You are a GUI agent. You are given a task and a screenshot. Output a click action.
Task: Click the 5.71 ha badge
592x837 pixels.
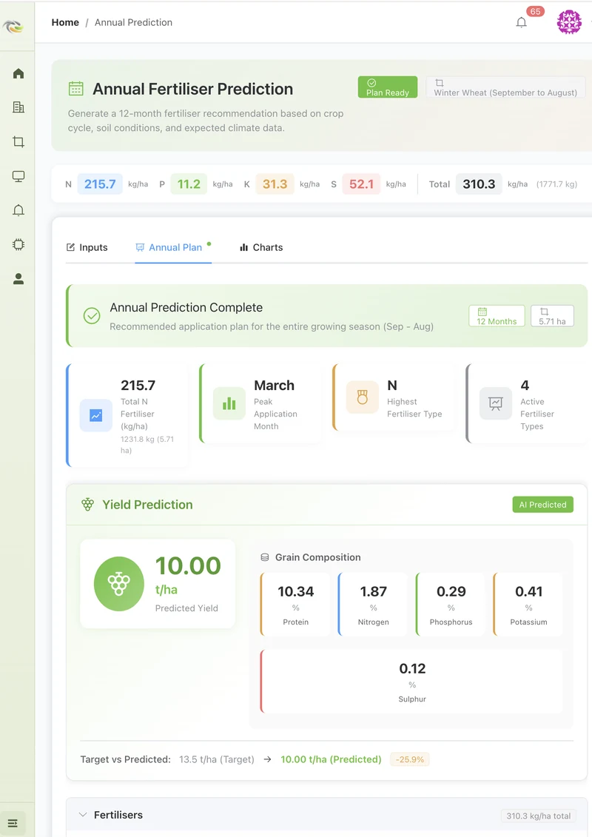(x=552, y=316)
